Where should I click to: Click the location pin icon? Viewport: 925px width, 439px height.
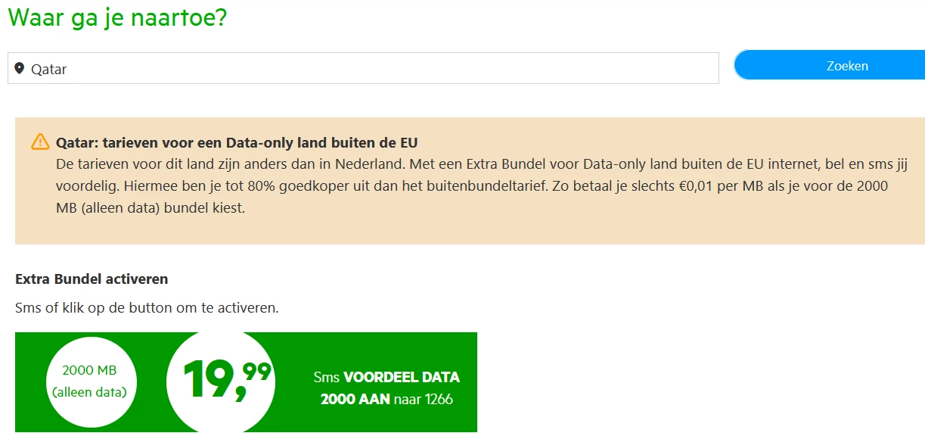pos(20,68)
